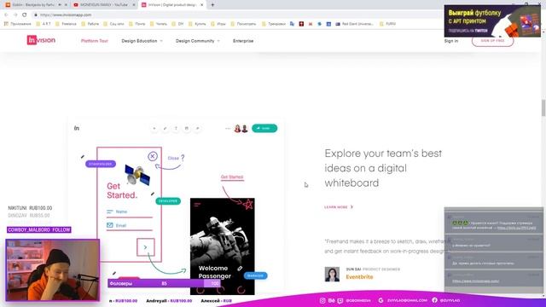Open the Тренировки bookmark folder

tap(274, 24)
